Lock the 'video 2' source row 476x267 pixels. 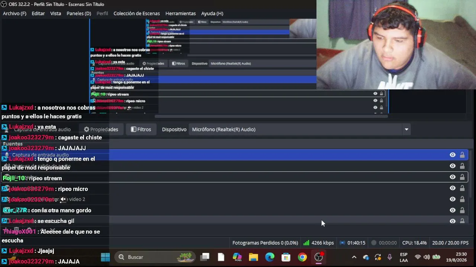coord(462,199)
